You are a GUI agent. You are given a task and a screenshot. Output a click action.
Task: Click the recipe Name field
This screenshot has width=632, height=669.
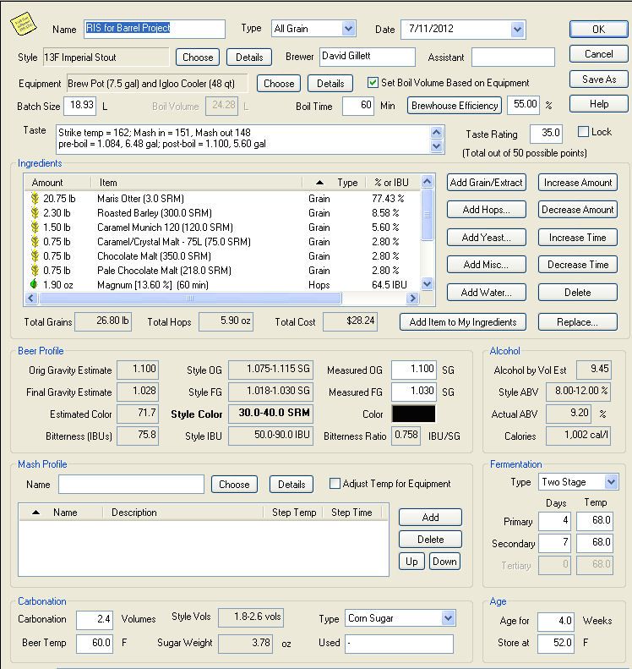(155, 29)
